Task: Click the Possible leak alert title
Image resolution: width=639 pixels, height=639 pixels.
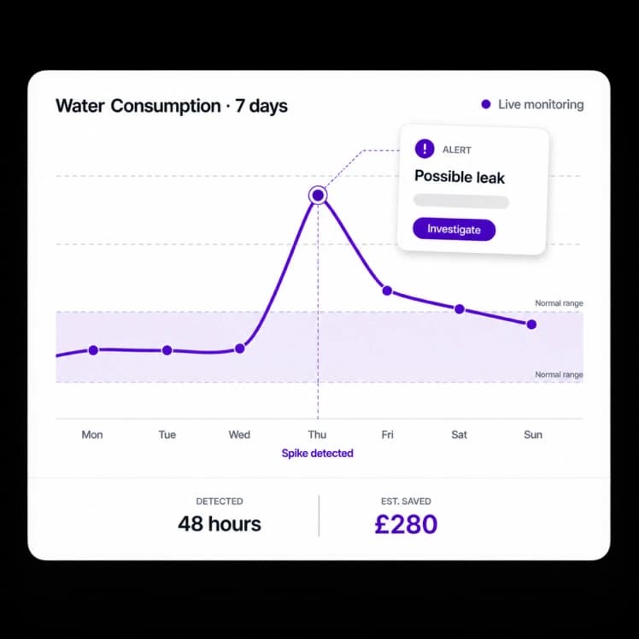Action: tap(460, 177)
